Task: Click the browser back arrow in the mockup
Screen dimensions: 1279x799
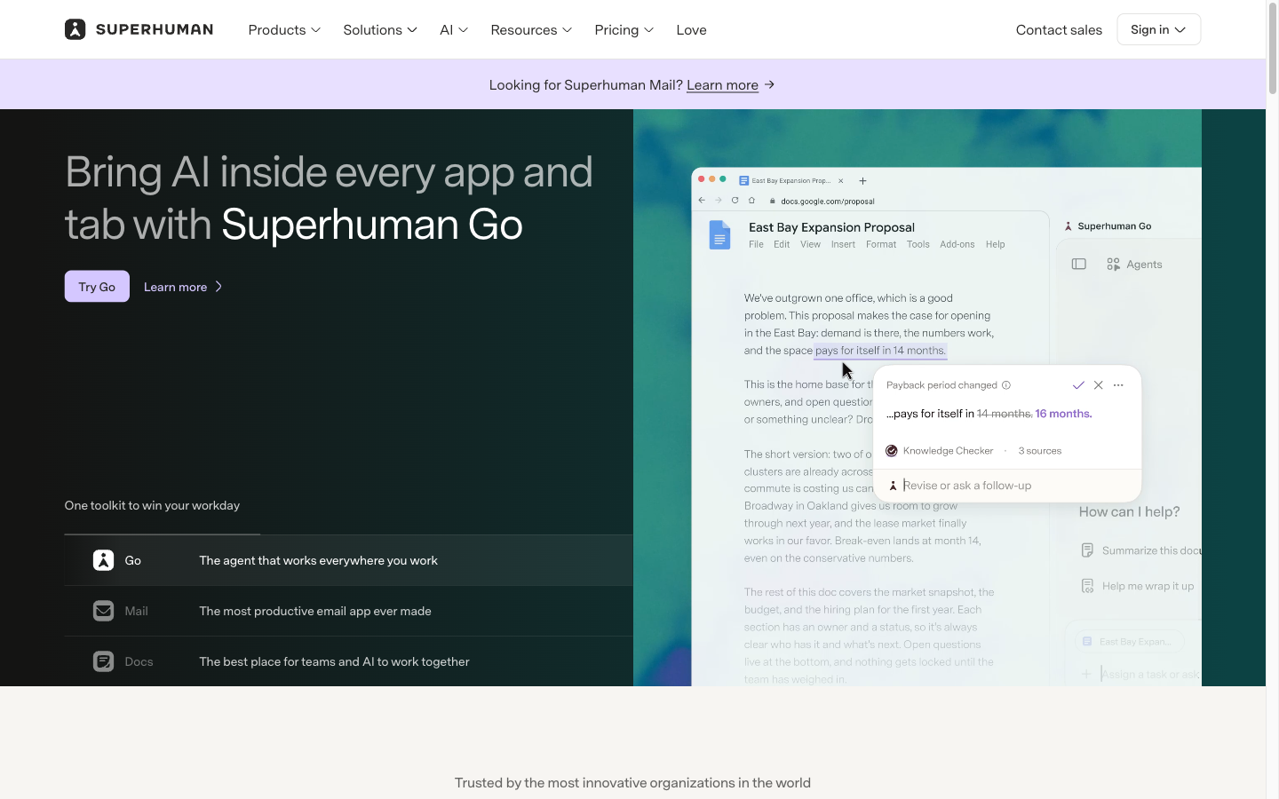Action: pyautogui.click(x=702, y=201)
